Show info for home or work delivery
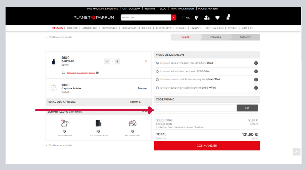This screenshot has height=170, width=306. pos(256,71)
